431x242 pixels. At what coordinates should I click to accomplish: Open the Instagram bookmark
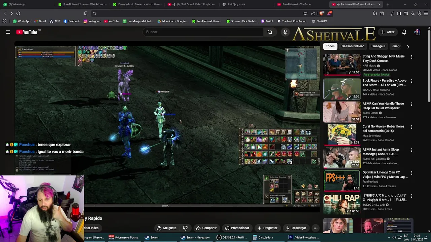pos(92,21)
